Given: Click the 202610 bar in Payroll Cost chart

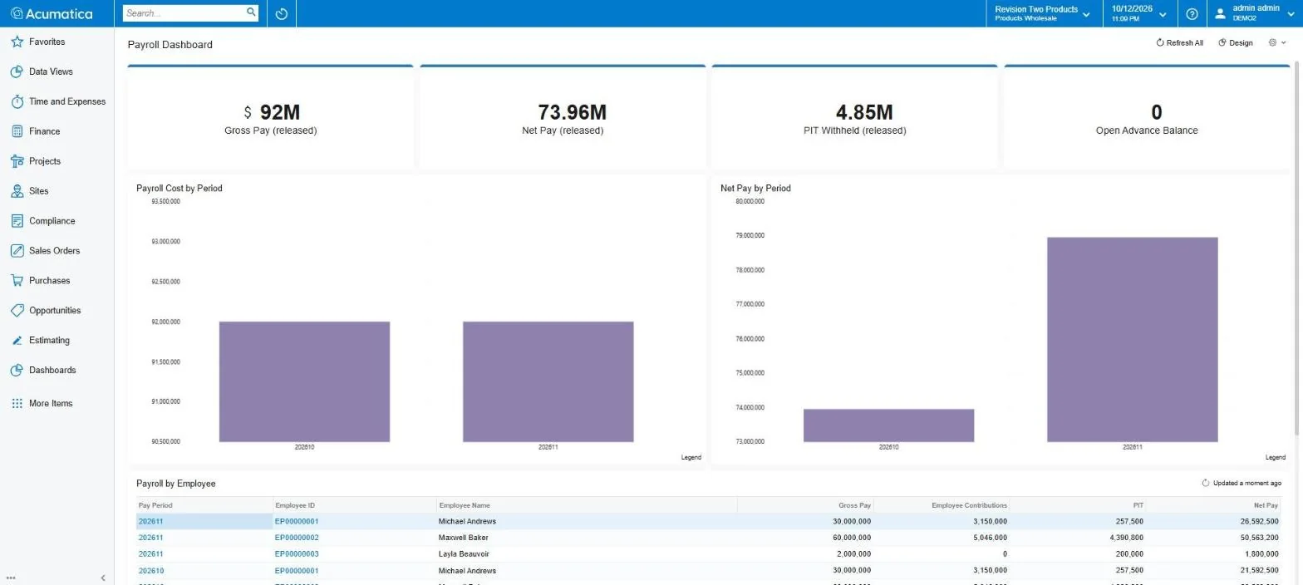Looking at the screenshot, I should coord(304,381).
